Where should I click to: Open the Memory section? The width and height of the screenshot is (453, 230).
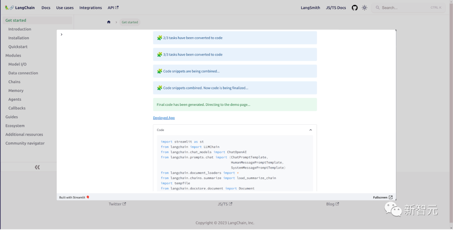pos(16,91)
